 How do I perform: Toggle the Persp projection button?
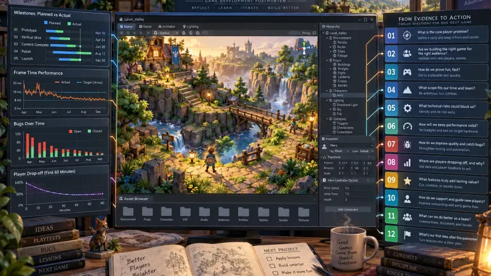pos(306,33)
